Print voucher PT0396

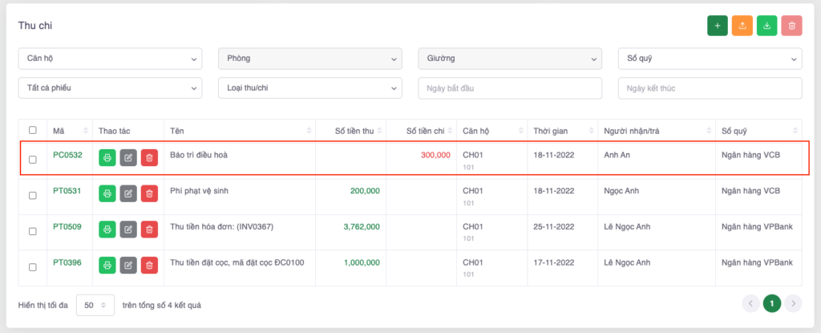pos(107,266)
